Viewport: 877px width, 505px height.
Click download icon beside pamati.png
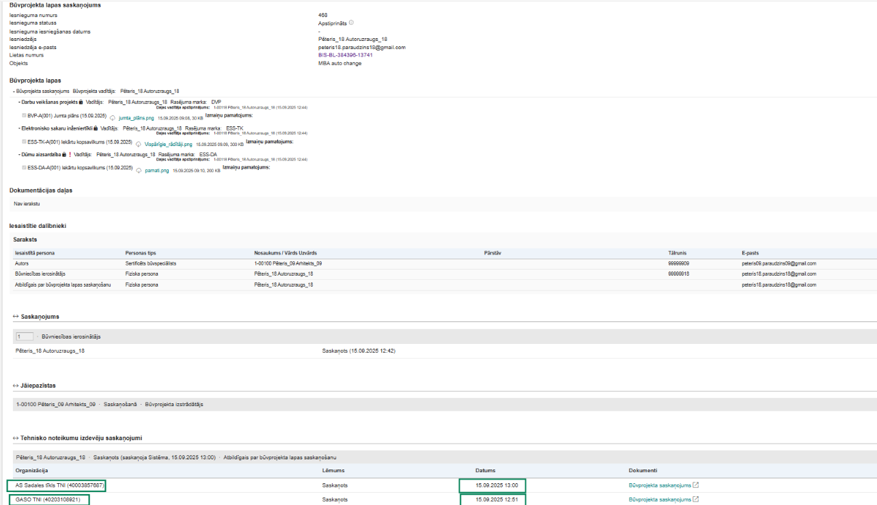coord(139,170)
